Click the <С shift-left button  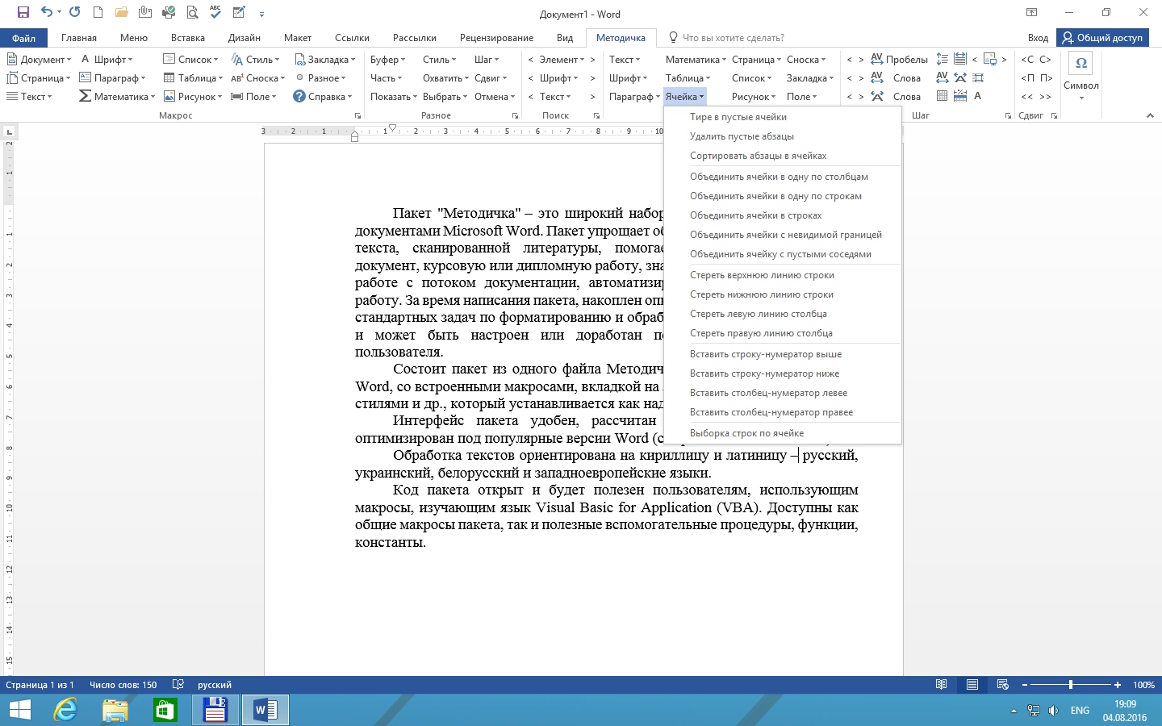pyautogui.click(x=1027, y=59)
